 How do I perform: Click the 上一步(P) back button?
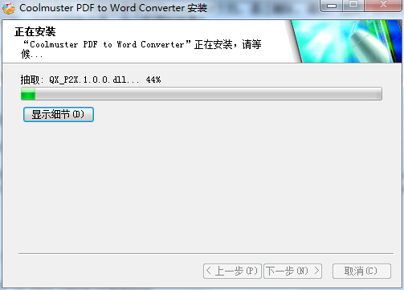click(x=232, y=271)
